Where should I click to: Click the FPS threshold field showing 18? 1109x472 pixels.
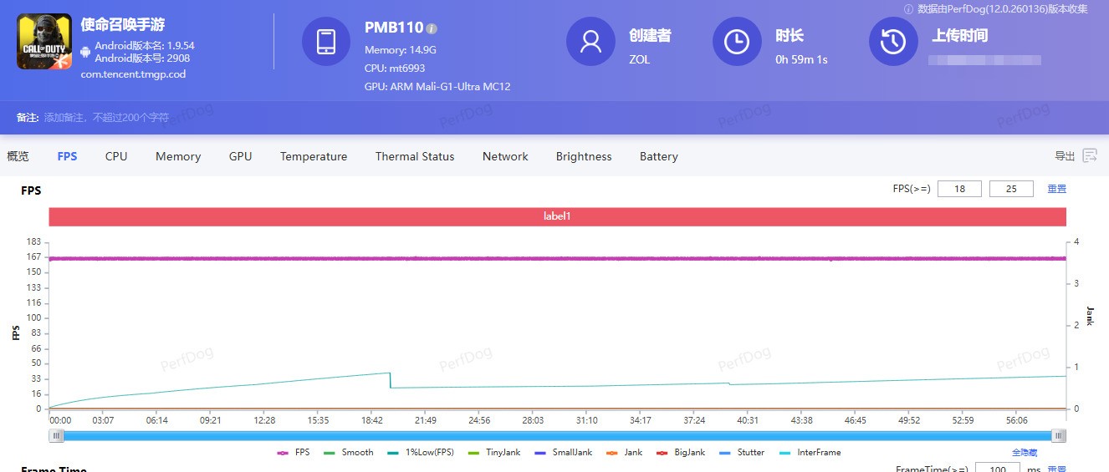[959, 189]
